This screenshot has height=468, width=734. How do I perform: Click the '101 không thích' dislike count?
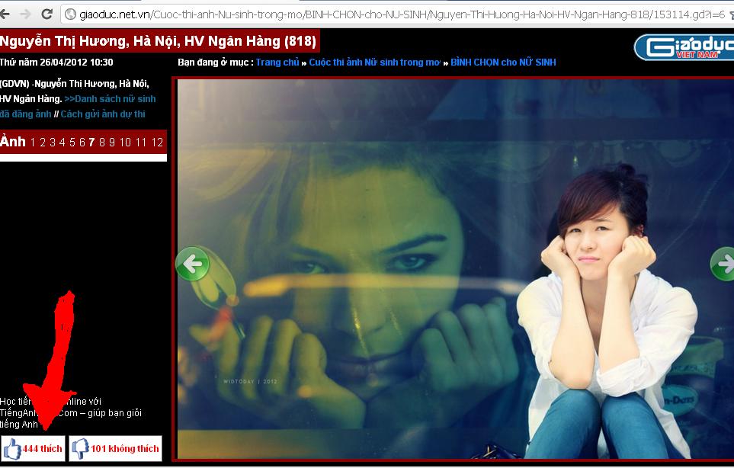[x=125, y=449]
